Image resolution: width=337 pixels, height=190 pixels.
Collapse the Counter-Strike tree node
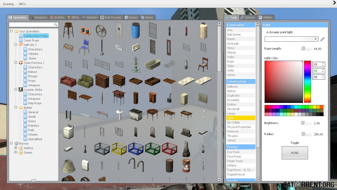(16, 89)
